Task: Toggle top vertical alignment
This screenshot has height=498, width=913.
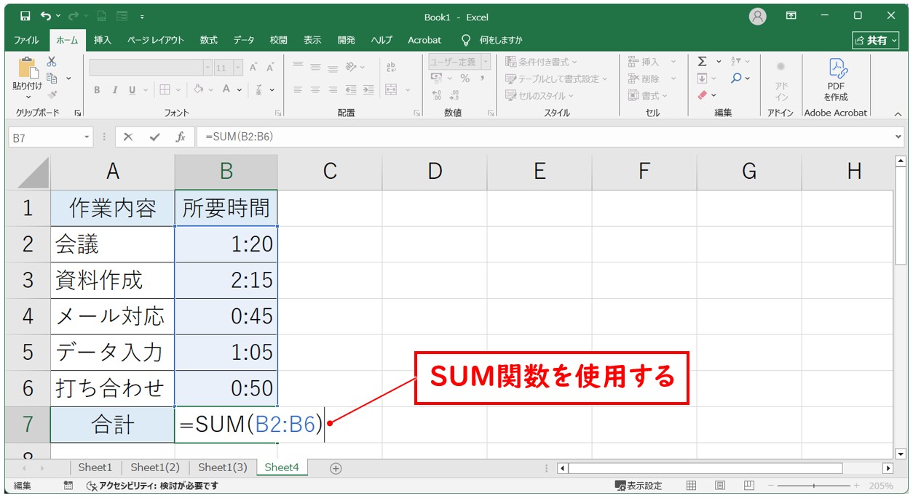Action: pos(298,67)
